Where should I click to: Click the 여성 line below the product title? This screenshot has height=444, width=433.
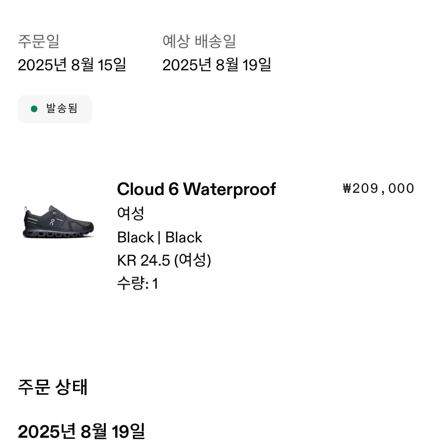click(x=130, y=213)
